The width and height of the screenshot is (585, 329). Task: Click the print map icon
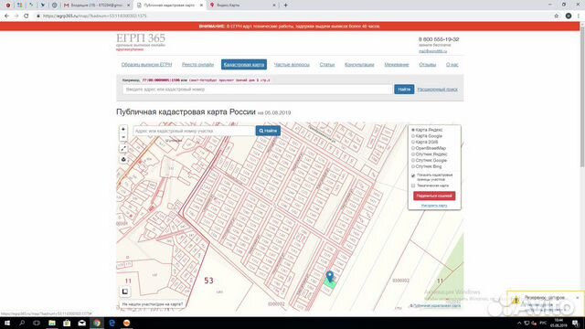123,160
